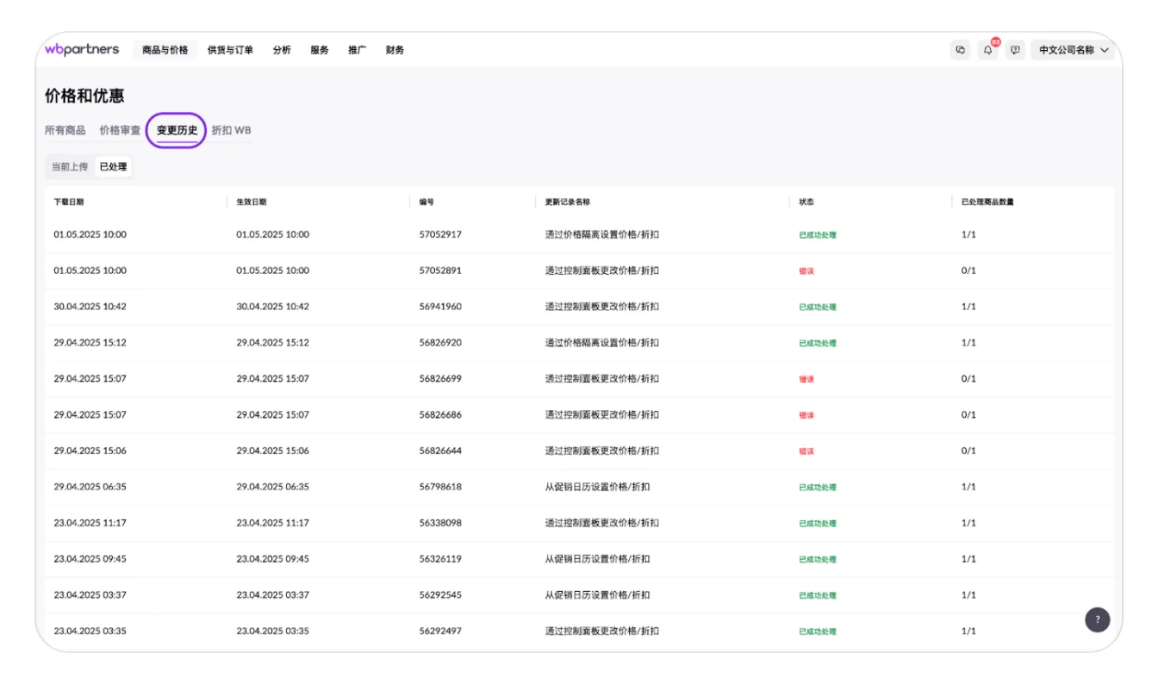Switch to the 折扣 WB tab
The height and width of the screenshot is (684, 1158).
pos(231,131)
